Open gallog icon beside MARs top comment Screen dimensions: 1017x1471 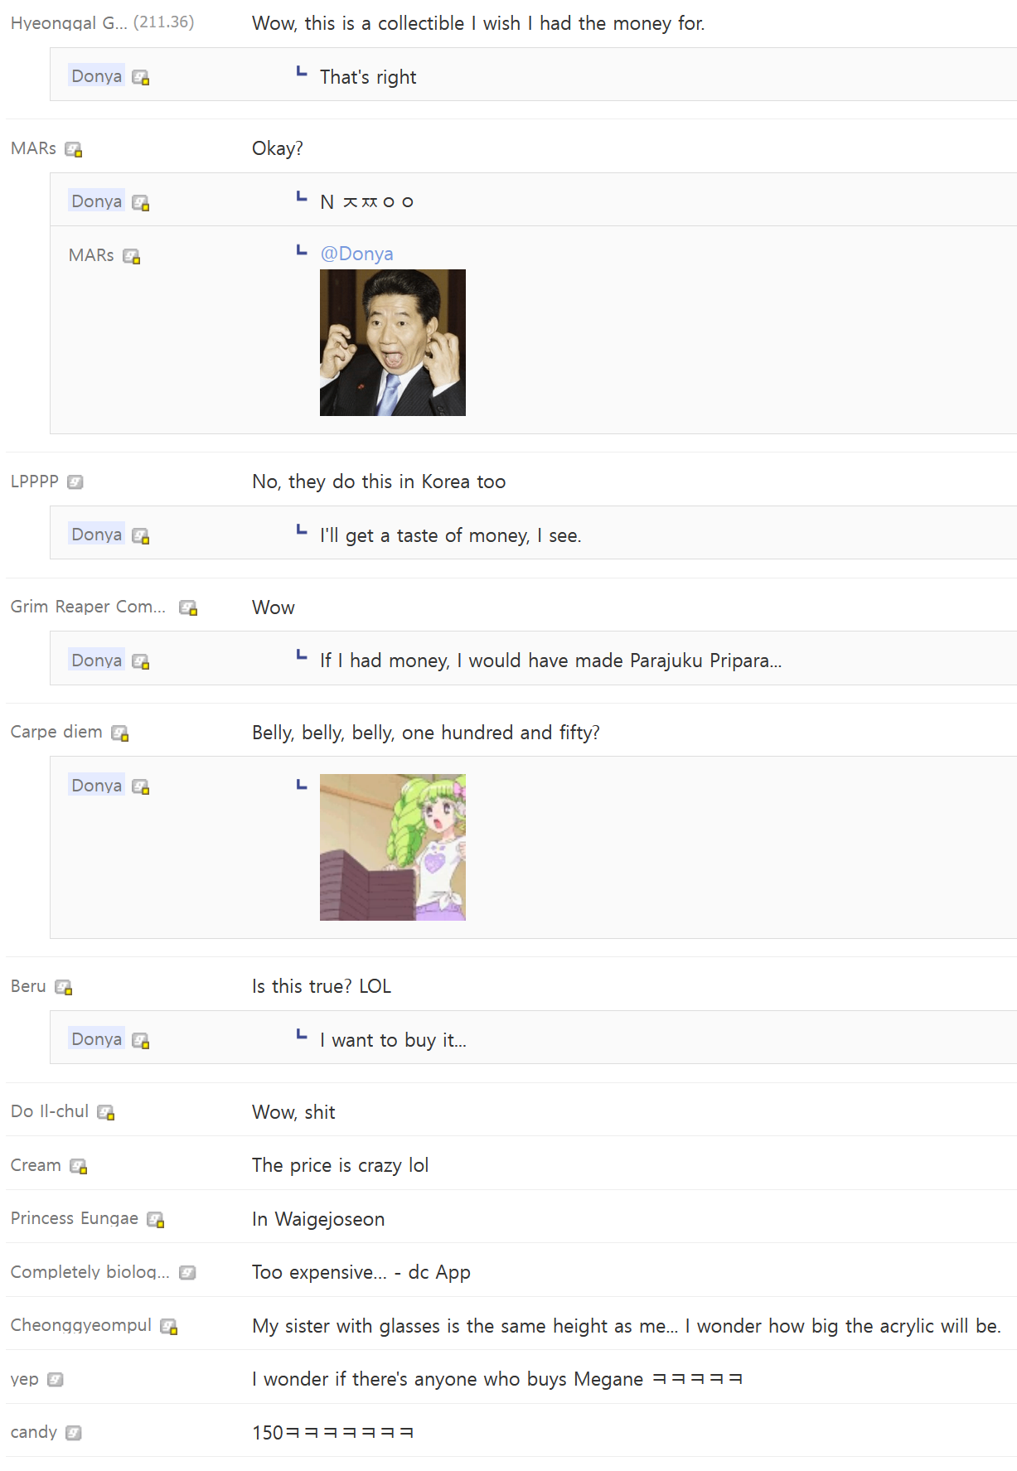pos(74,150)
